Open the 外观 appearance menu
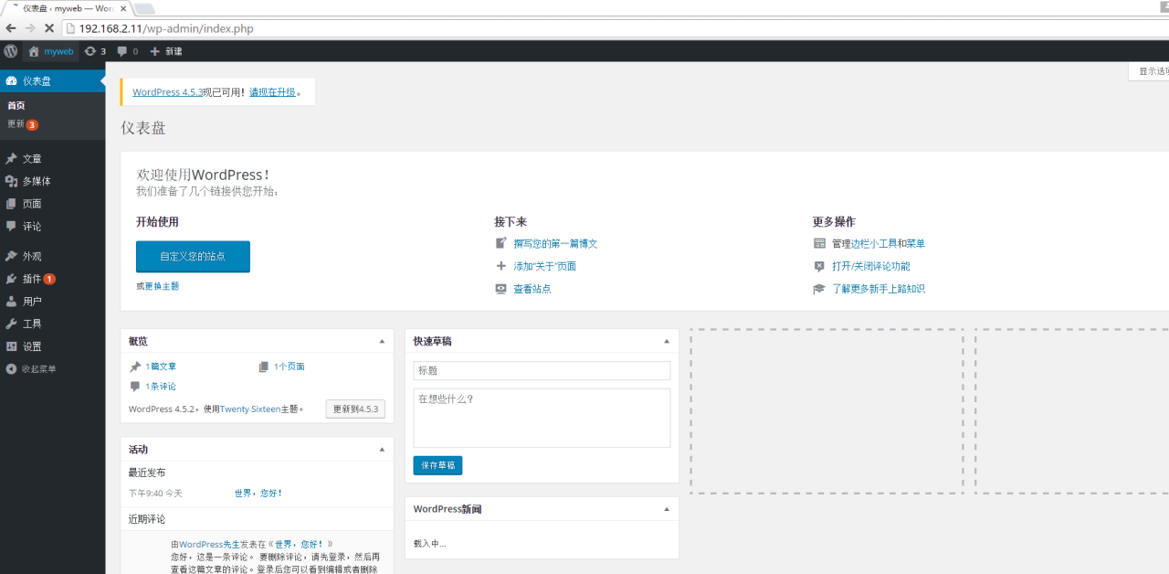Viewport: 1169px width, 574px height. tap(32, 257)
